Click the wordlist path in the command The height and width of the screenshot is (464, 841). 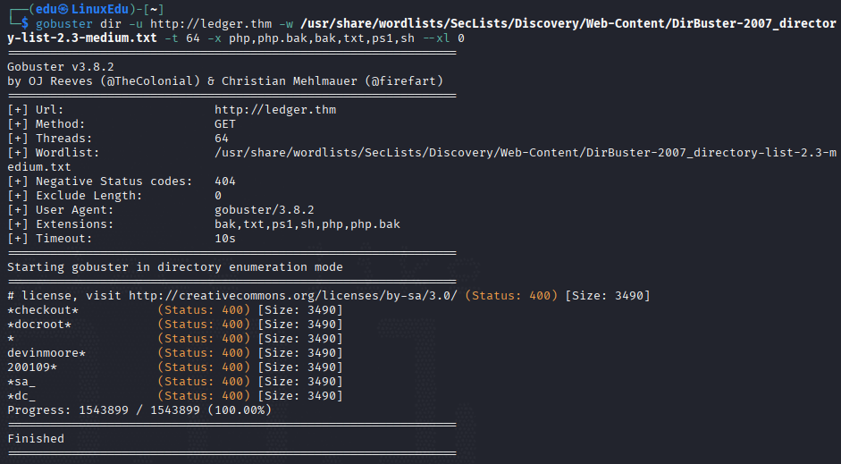422,30
